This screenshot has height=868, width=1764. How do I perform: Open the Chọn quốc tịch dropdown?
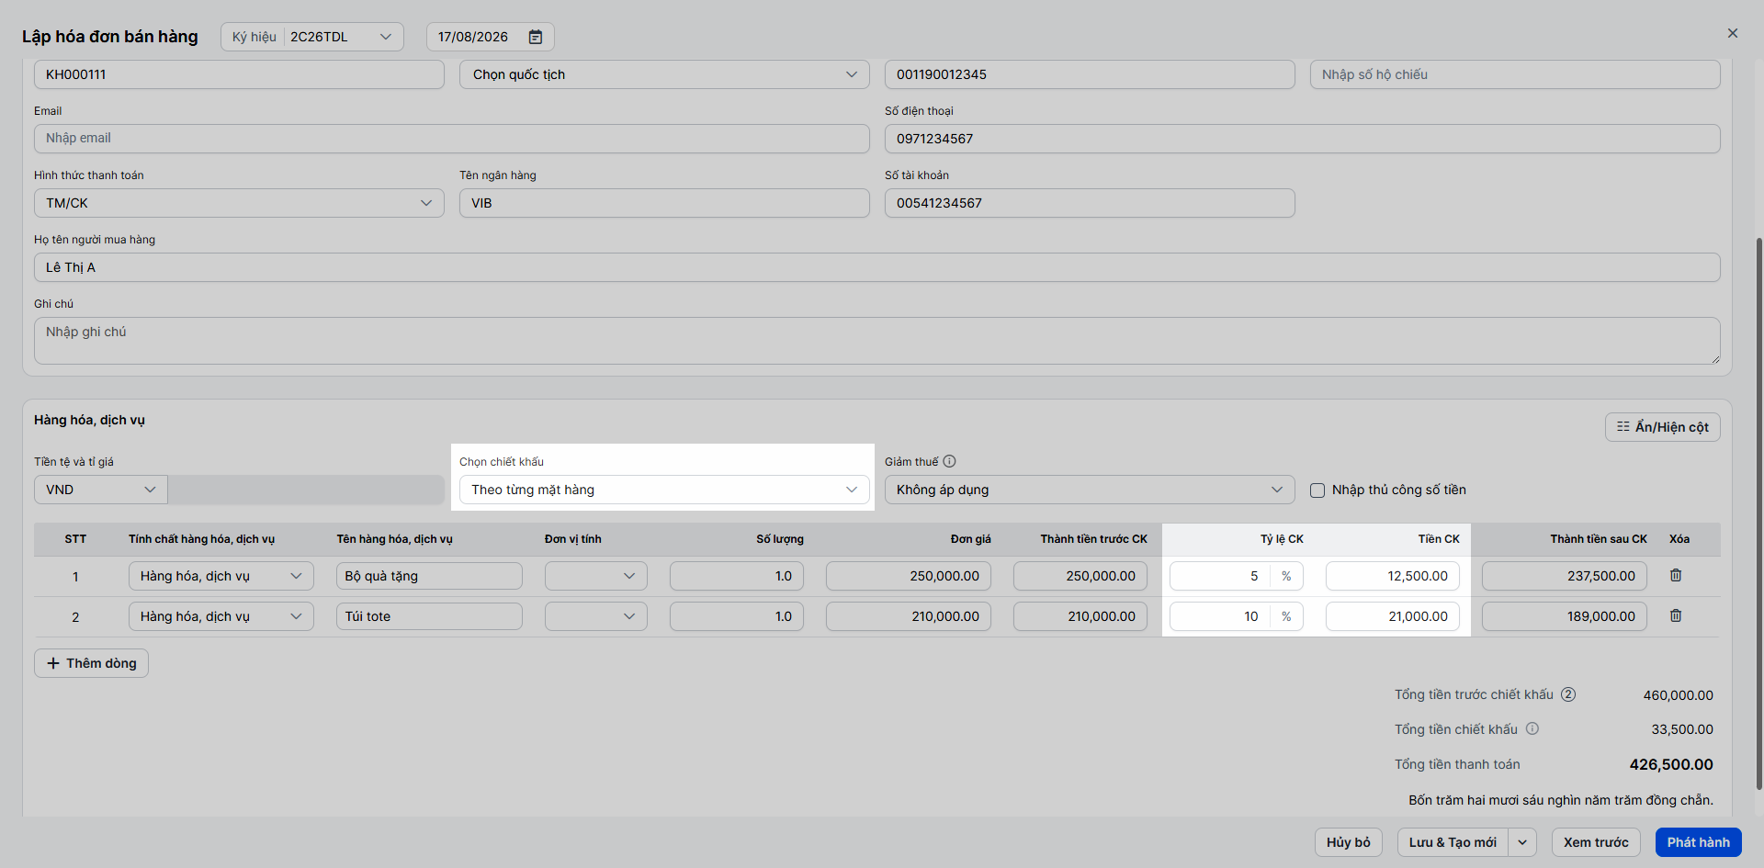(x=664, y=74)
